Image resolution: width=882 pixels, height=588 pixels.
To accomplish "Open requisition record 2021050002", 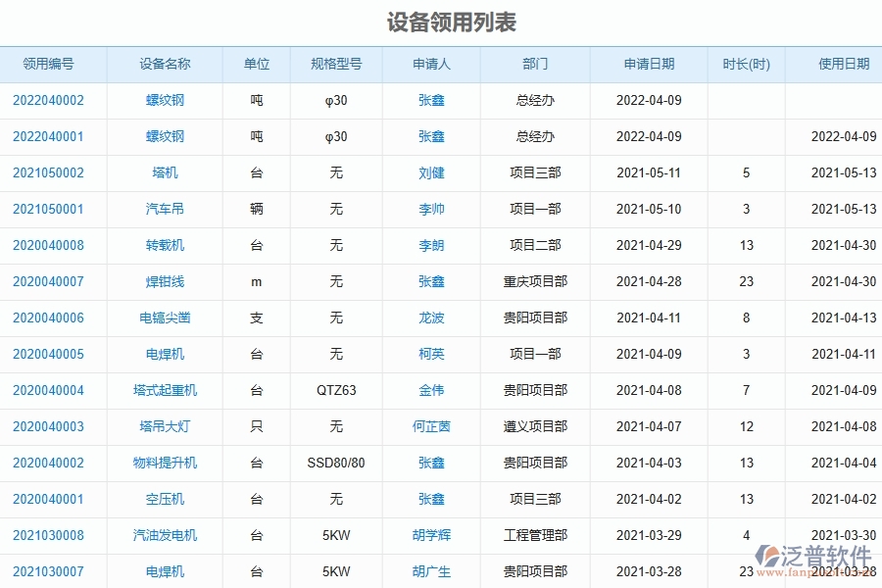I will point(52,173).
